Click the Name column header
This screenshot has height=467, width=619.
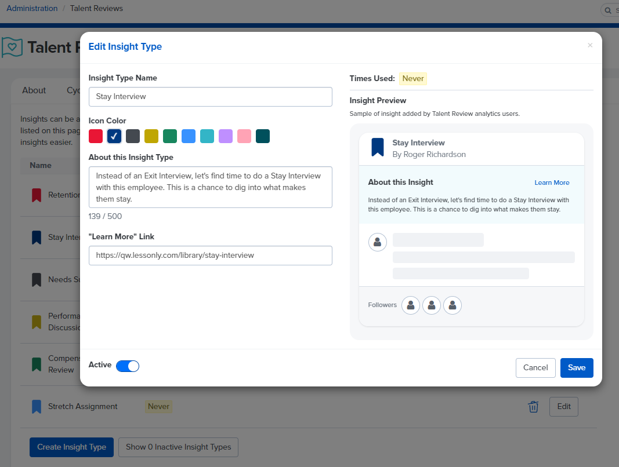[x=41, y=166]
